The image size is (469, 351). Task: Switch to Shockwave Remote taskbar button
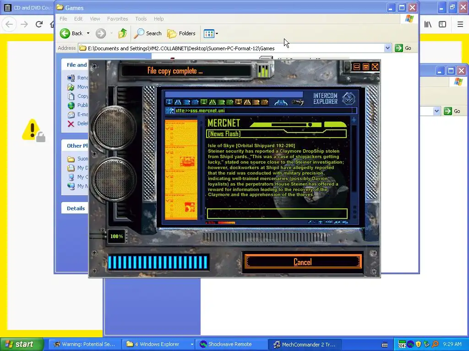(230, 344)
